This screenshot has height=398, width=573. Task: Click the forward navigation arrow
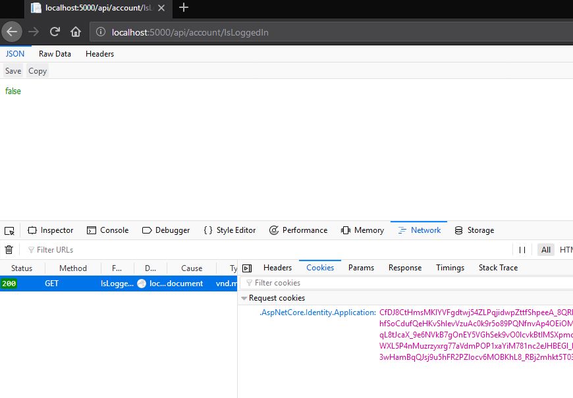click(x=34, y=32)
